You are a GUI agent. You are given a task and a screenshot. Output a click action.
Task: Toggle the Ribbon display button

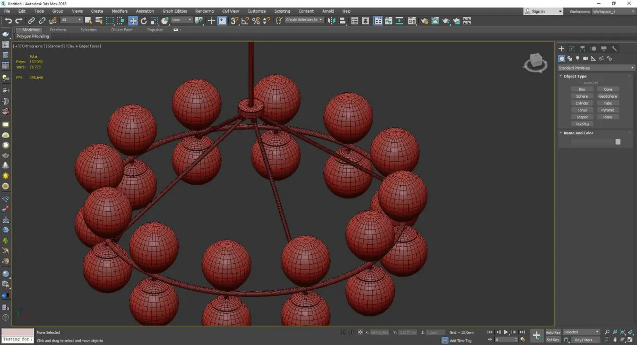(378, 21)
